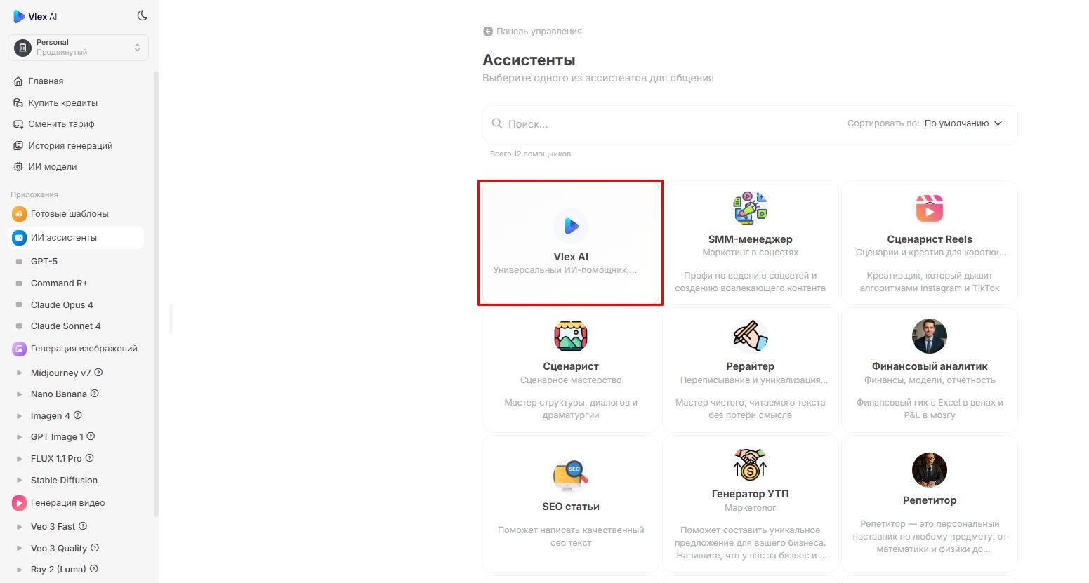Open История генераций menu item
Image resolution: width=1089 pixels, height=583 pixels.
pyautogui.click(x=70, y=146)
